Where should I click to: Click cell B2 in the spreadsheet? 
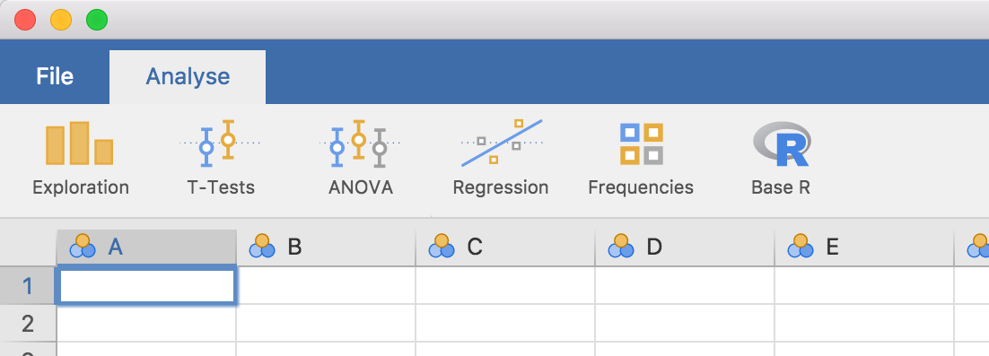pyautogui.click(x=326, y=323)
